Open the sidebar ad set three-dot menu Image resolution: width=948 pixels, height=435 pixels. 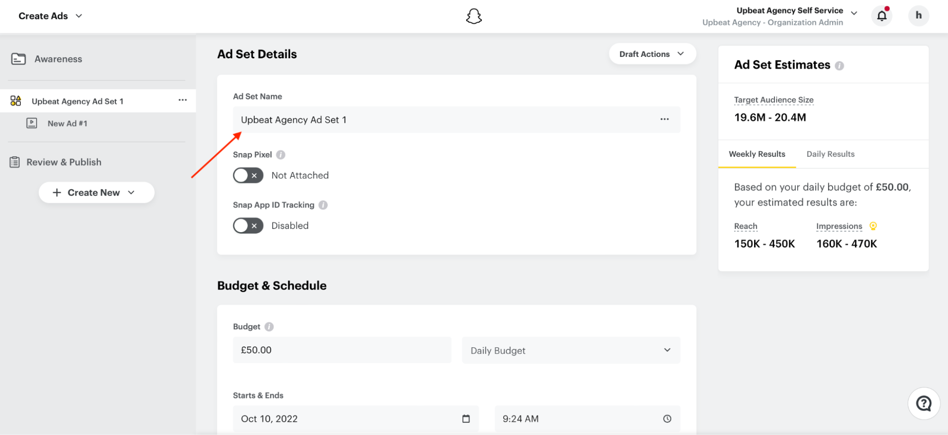click(x=183, y=100)
